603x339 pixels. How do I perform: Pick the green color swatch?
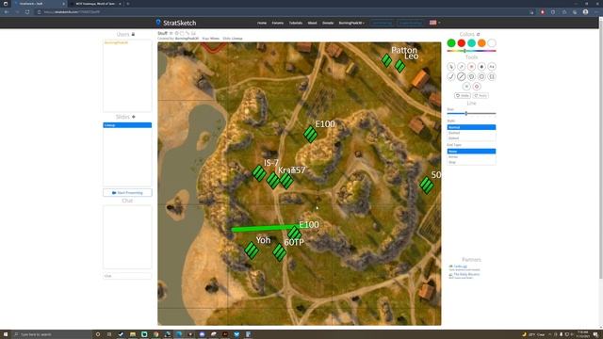pos(451,43)
